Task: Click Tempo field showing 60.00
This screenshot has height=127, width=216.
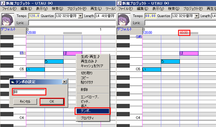Action: point(151,16)
